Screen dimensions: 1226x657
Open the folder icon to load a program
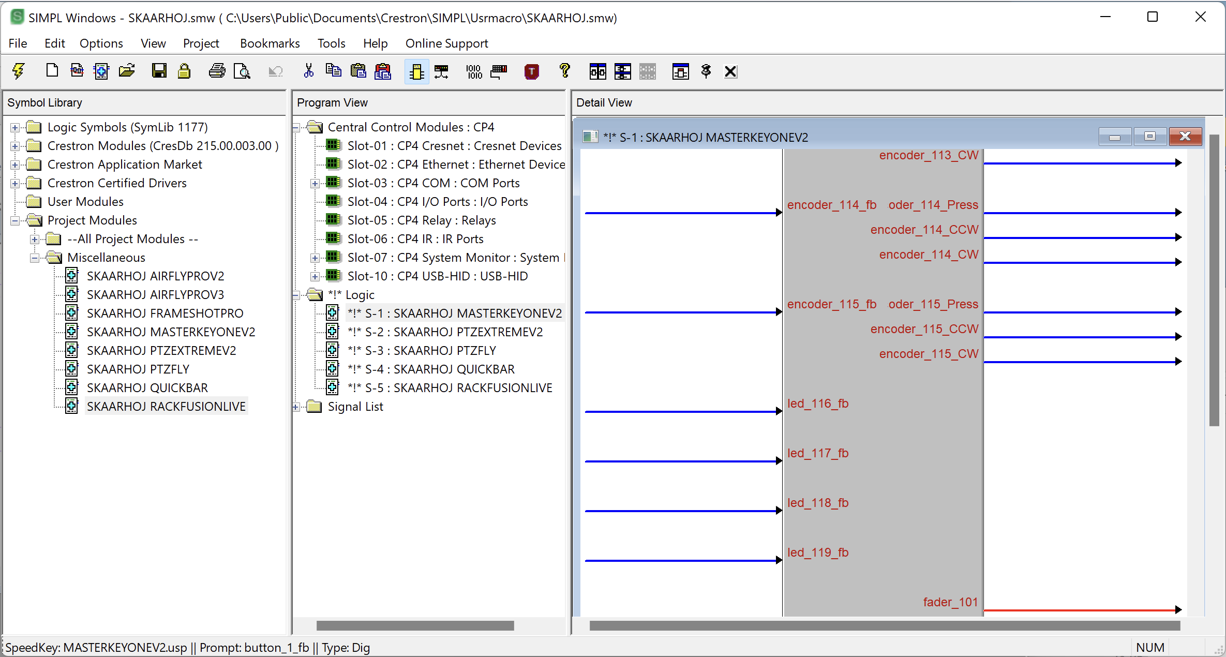(x=127, y=71)
